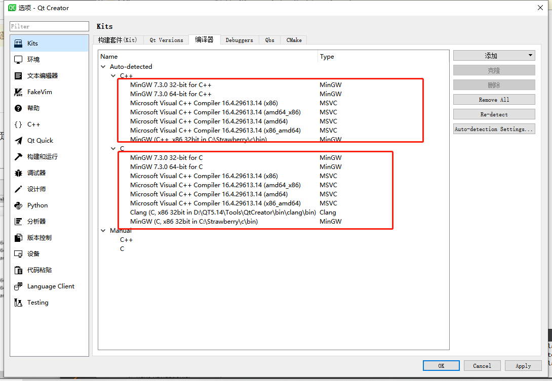Open the FakeVim settings icon

tap(18, 92)
